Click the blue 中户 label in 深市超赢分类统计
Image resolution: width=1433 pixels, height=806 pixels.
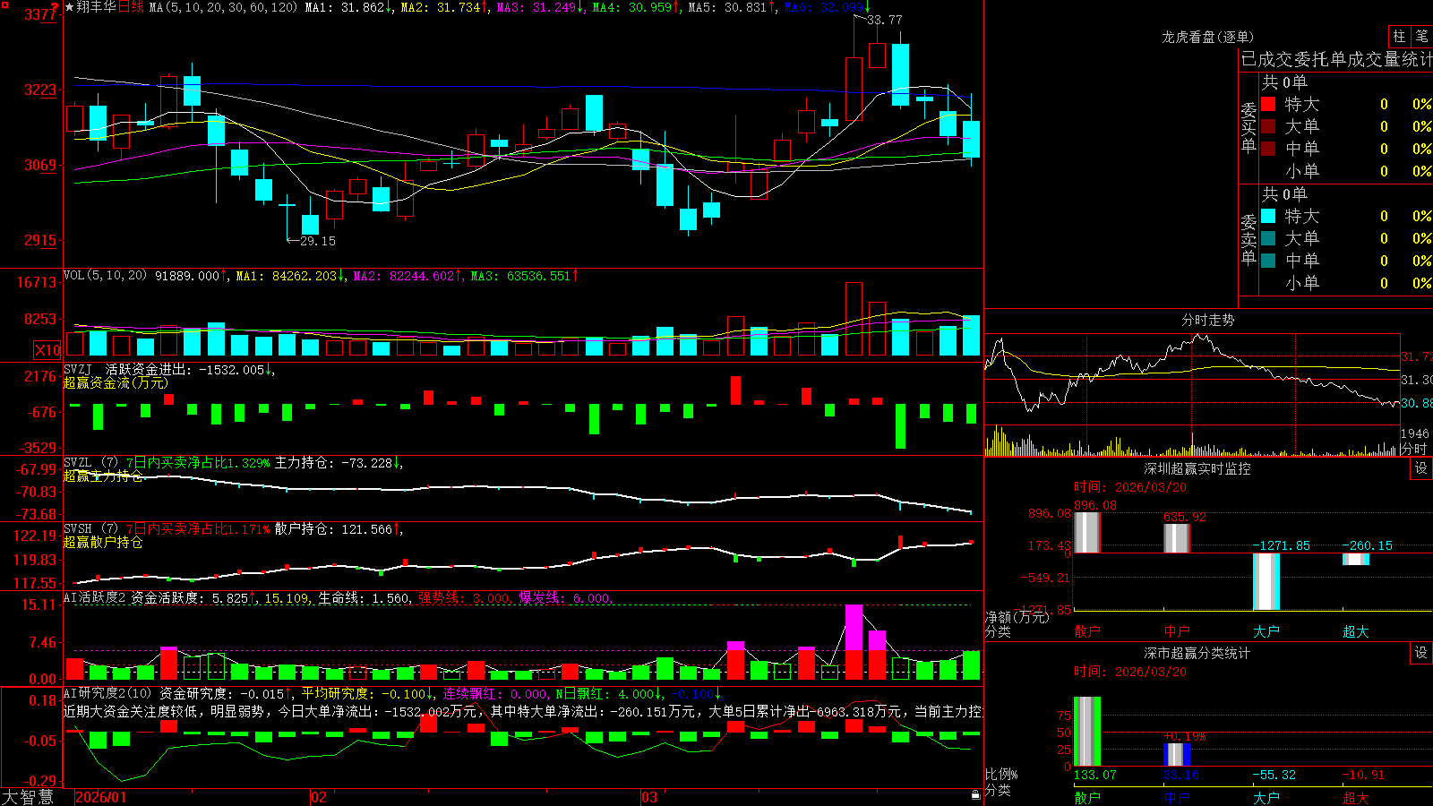pyautogui.click(x=1176, y=797)
